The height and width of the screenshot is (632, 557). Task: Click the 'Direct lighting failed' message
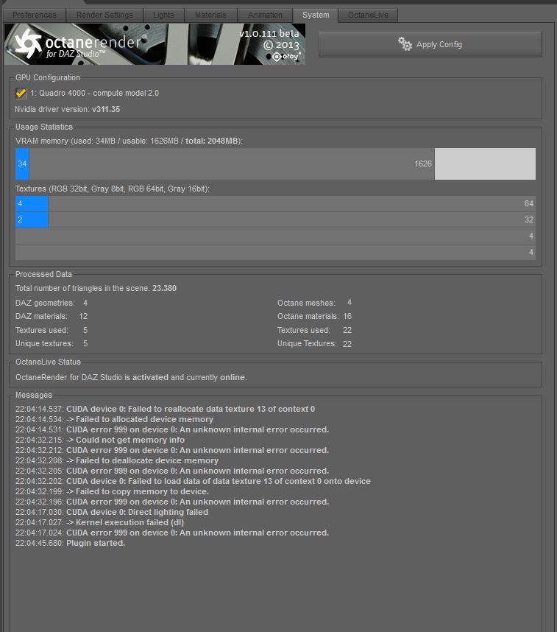coord(112,512)
